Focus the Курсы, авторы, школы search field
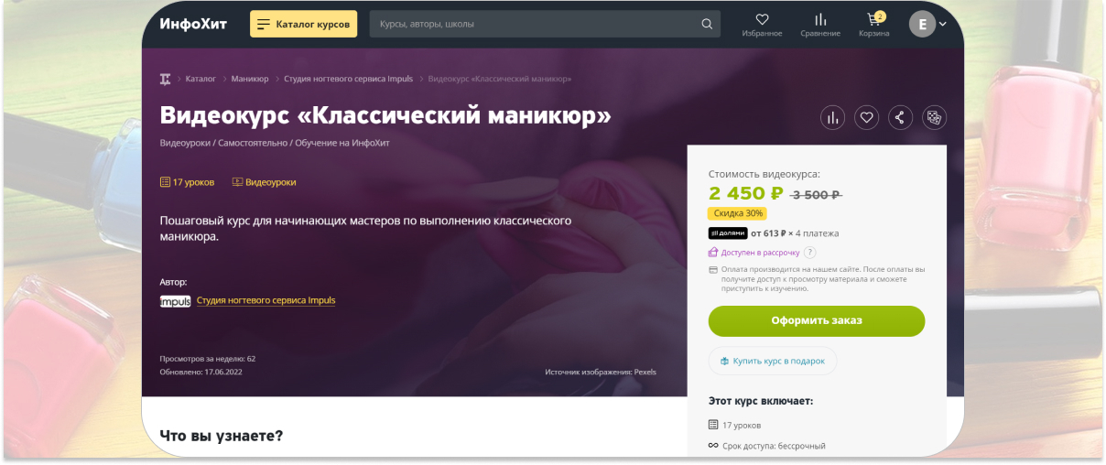 pos(536,24)
